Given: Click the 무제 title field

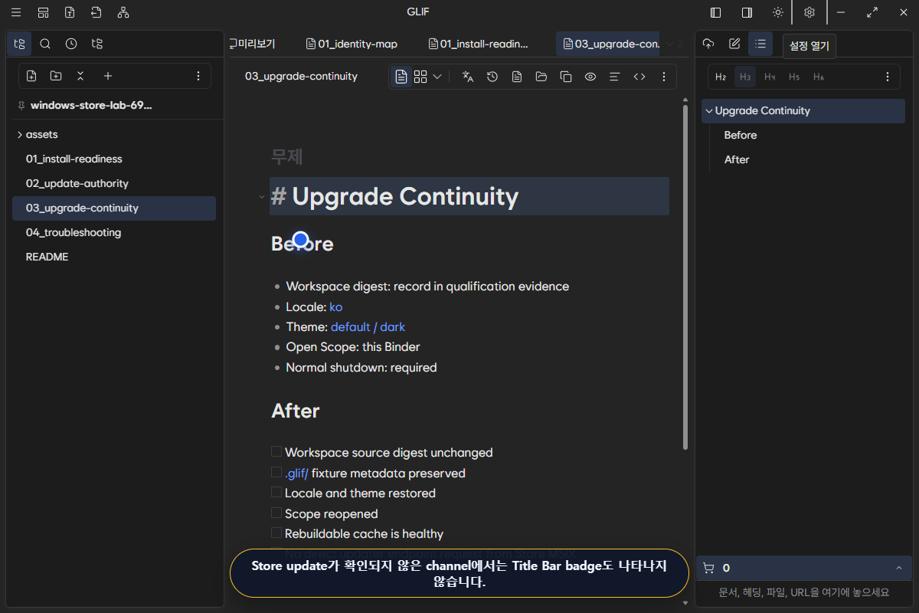Looking at the screenshot, I should 287,156.
